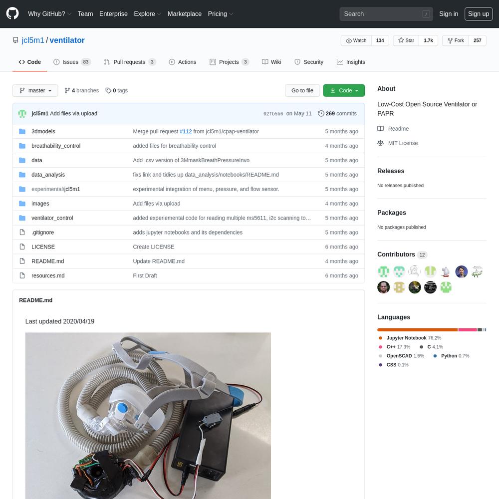Expand the green Code dropdown
499x499 pixels.
point(344,90)
